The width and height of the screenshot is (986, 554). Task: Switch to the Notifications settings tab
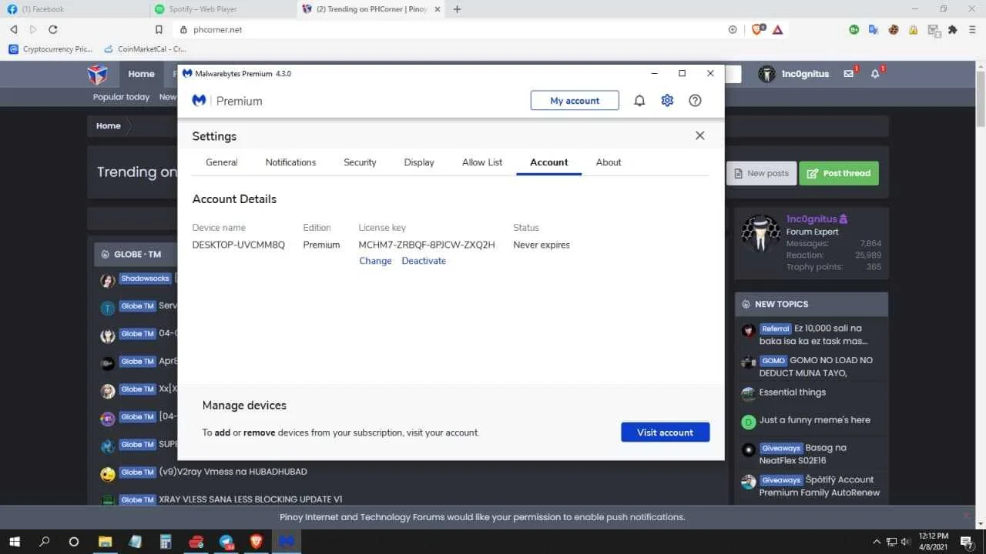tap(290, 162)
